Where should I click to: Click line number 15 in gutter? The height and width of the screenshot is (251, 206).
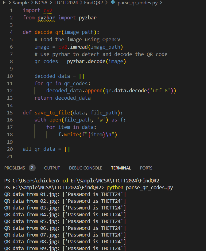(x=10, y=113)
